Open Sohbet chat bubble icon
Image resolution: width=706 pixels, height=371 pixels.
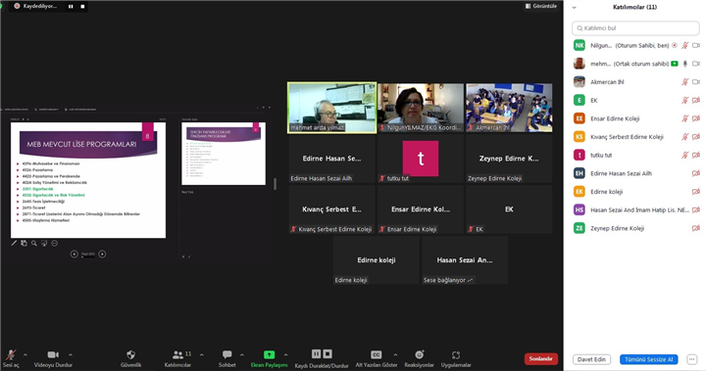(x=227, y=354)
